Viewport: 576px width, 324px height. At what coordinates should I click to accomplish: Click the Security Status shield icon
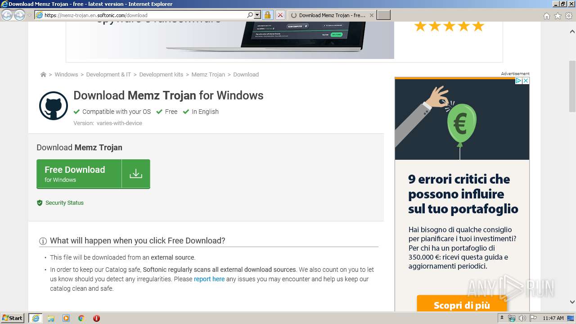(x=40, y=203)
